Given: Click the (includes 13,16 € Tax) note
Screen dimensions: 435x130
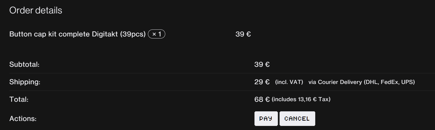Looking at the screenshot, I should 301,99.
